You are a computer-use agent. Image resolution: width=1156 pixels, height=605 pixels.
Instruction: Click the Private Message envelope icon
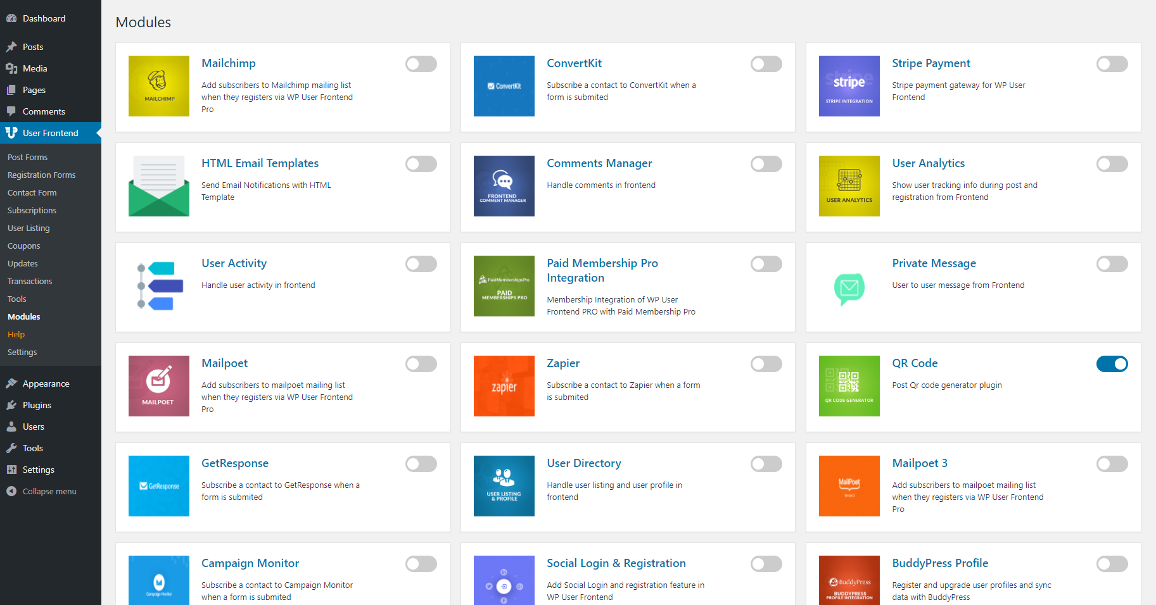[849, 289]
